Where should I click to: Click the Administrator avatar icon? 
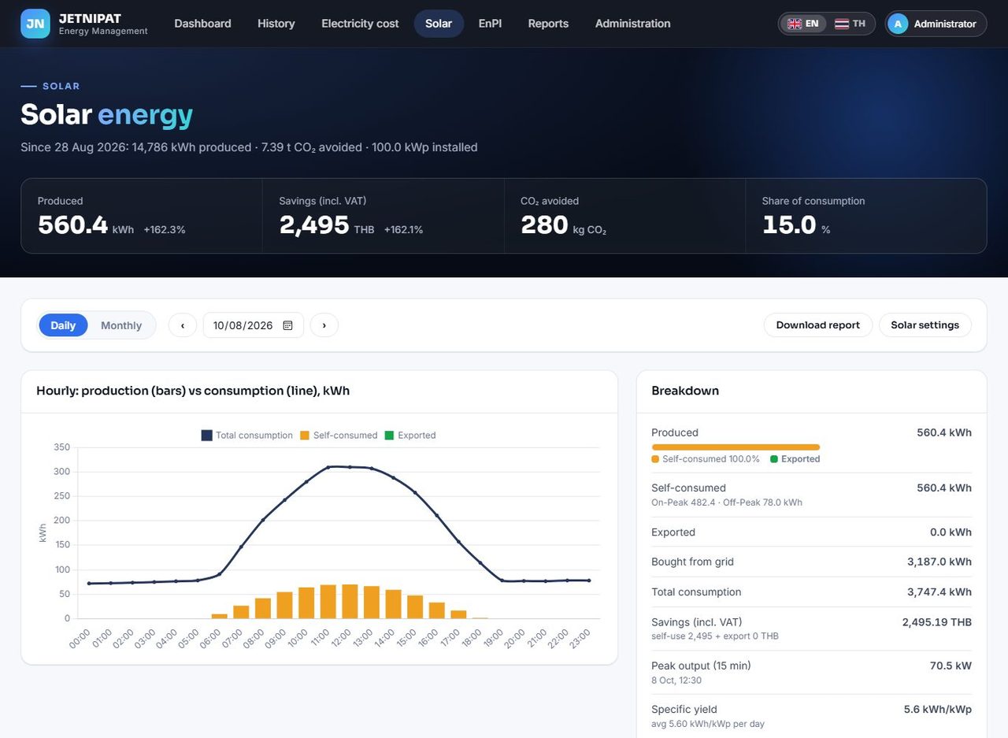coord(898,24)
